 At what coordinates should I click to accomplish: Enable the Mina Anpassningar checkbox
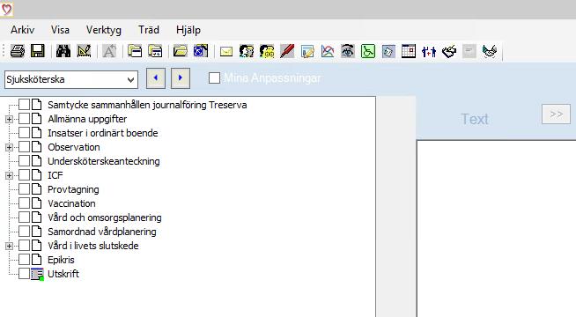(x=214, y=77)
